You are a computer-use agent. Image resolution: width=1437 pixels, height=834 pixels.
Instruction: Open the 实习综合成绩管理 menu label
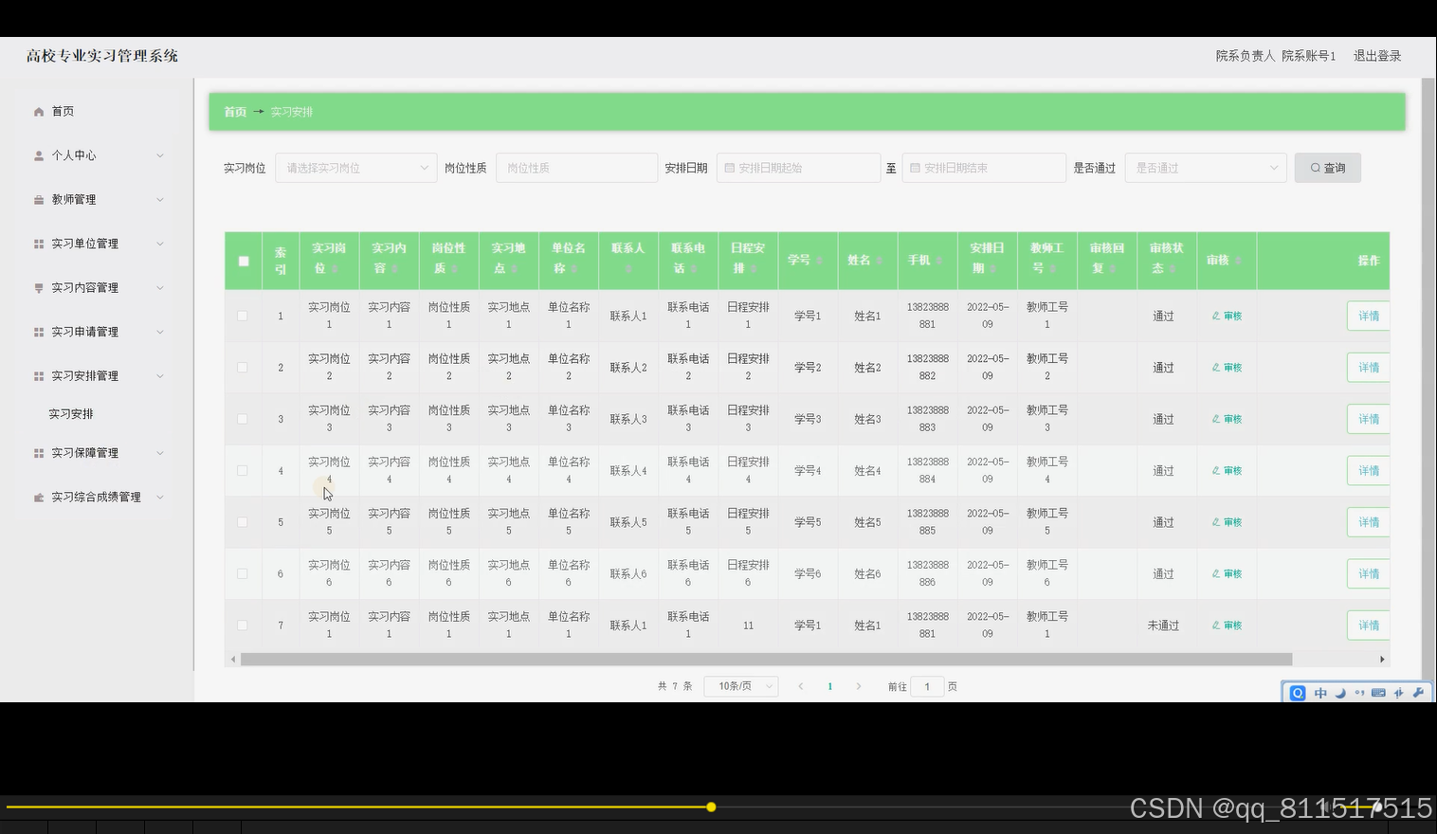(97, 497)
